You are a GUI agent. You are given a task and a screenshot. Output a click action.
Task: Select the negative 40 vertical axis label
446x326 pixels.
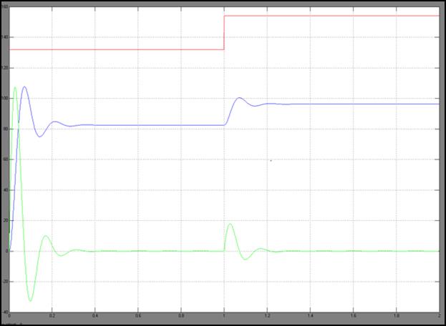(x=4, y=312)
